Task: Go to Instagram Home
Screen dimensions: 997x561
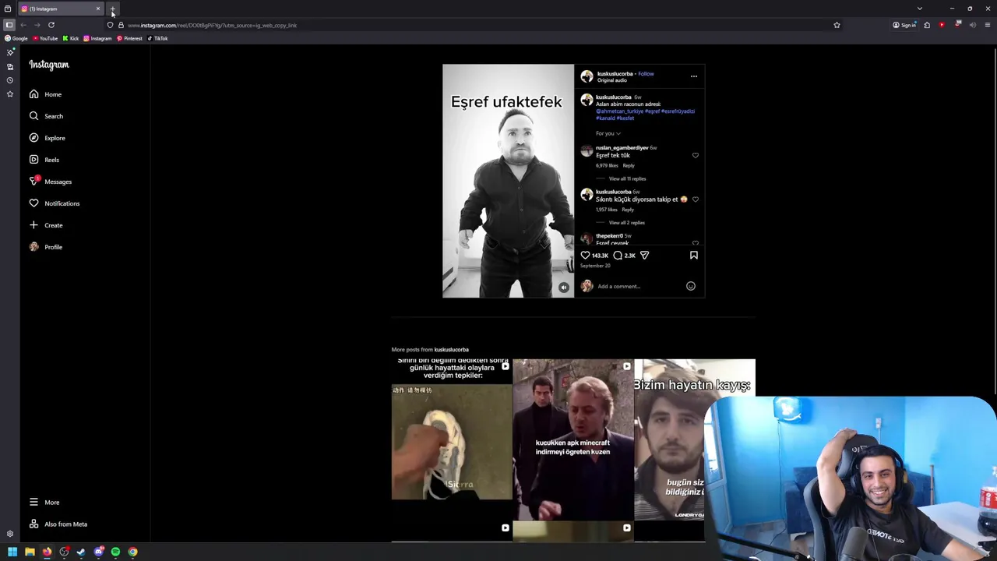Action: point(45,94)
